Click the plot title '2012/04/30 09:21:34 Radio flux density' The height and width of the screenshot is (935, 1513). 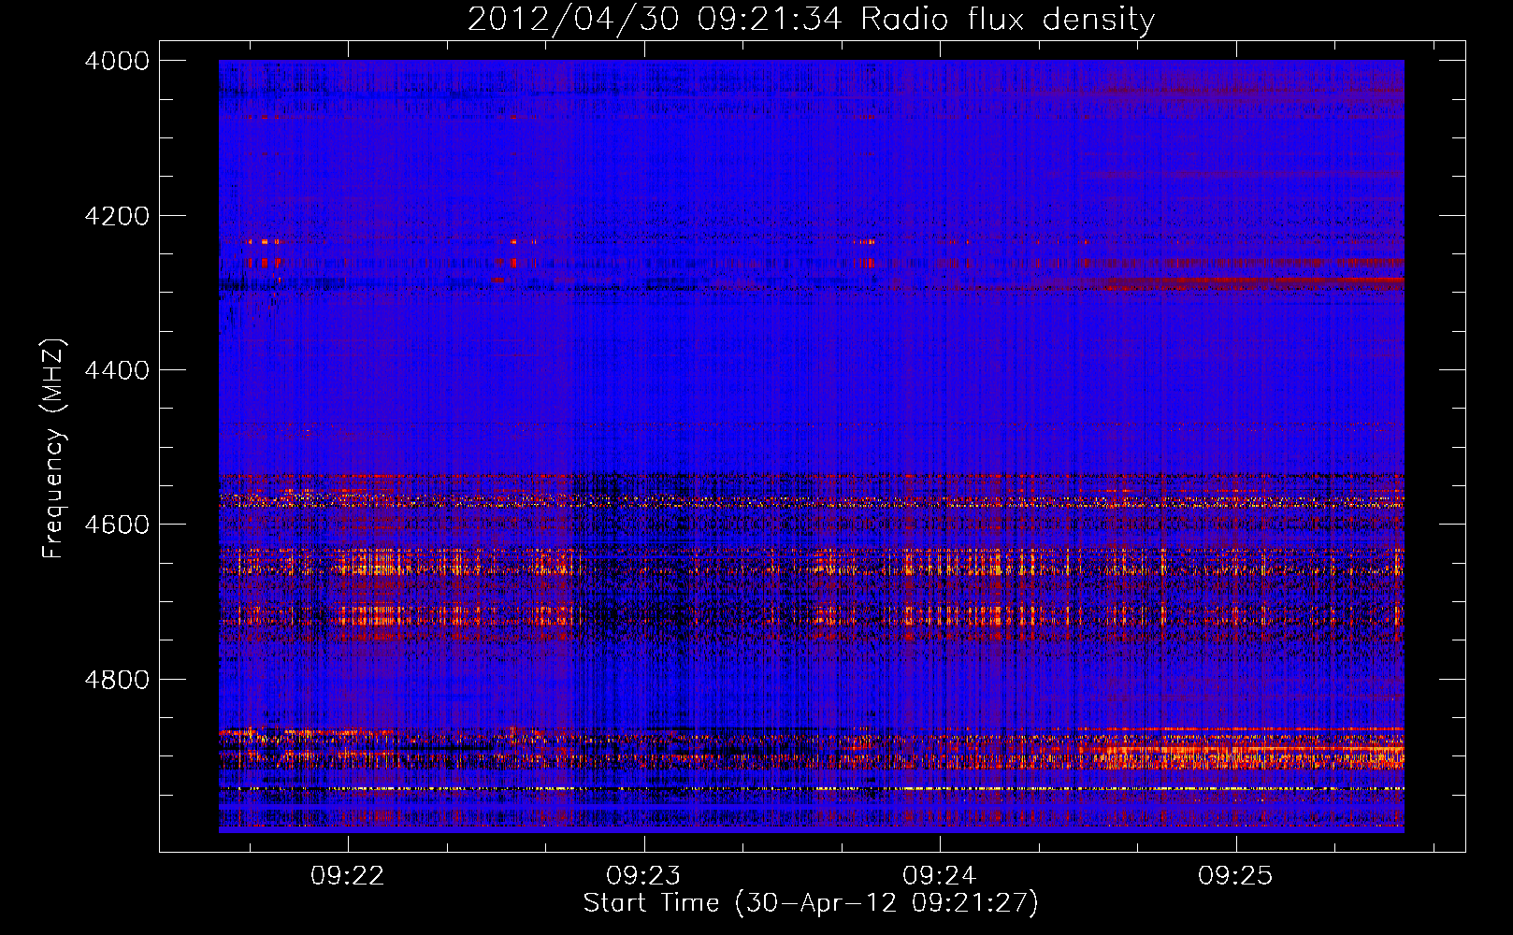coord(812,19)
